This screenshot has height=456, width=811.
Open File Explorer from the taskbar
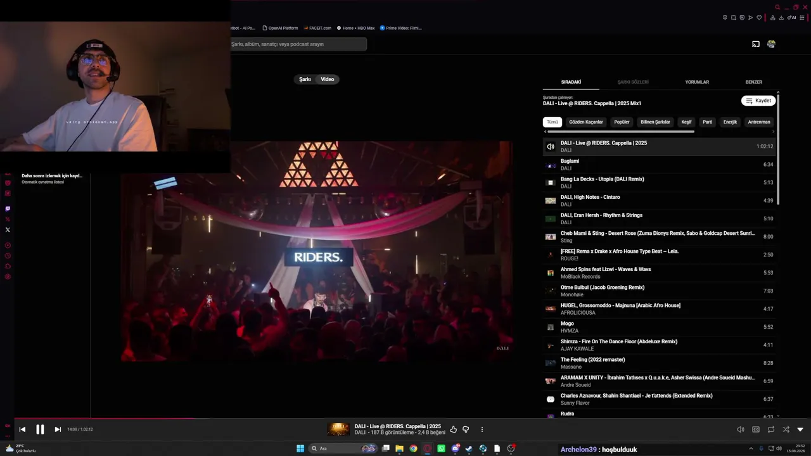pyautogui.click(x=399, y=448)
